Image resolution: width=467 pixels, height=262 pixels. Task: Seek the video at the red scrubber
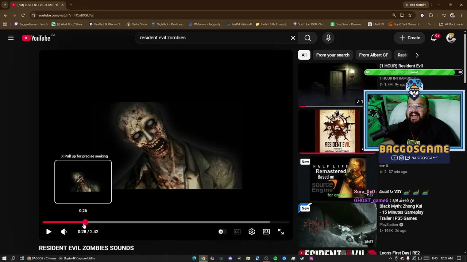pos(85,222)
